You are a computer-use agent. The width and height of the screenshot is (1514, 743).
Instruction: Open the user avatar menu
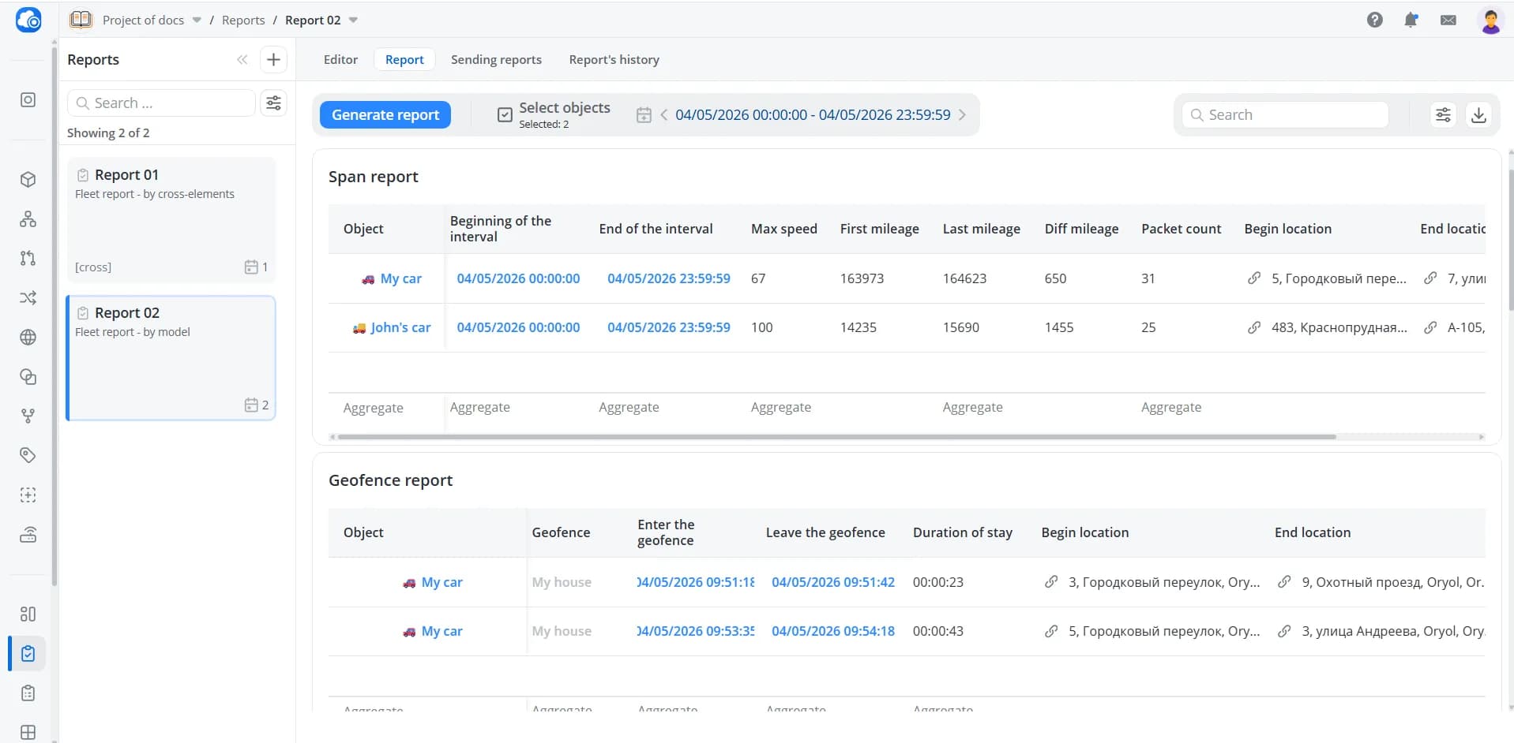1490,21
